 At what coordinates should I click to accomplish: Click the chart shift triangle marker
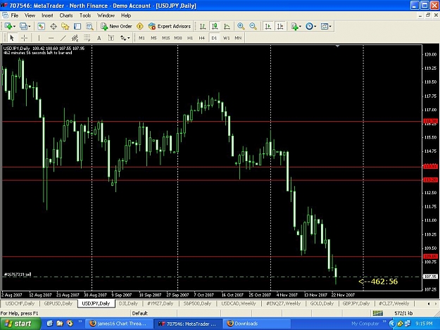338,46
